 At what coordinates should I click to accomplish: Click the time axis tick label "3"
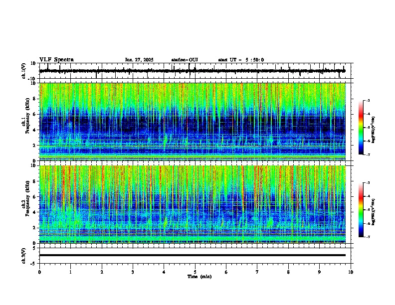(133, 272)
